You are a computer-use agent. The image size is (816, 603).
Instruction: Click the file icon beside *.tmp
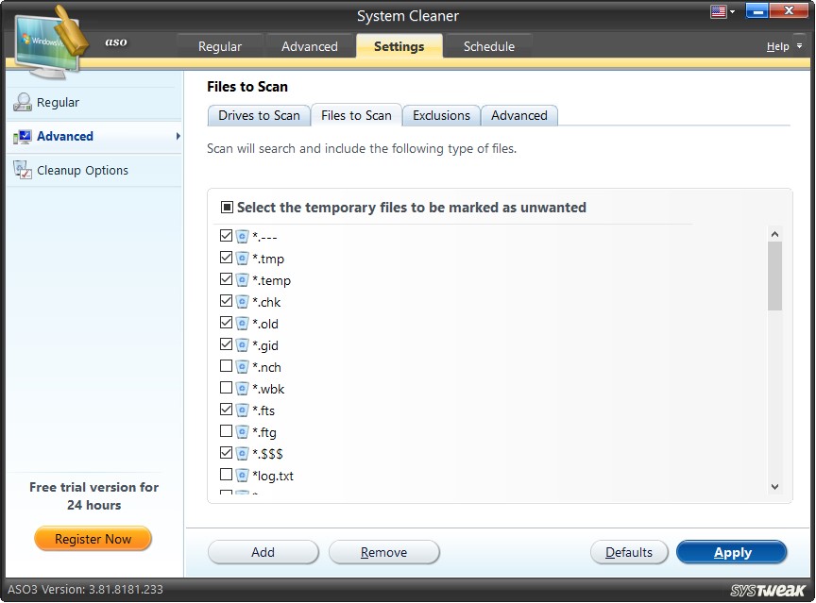pos(242,258)
